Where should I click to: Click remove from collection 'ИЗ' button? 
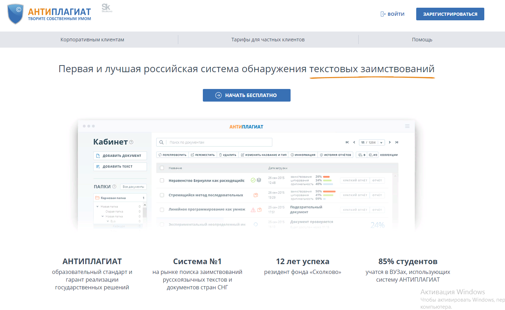pos(373,155)
